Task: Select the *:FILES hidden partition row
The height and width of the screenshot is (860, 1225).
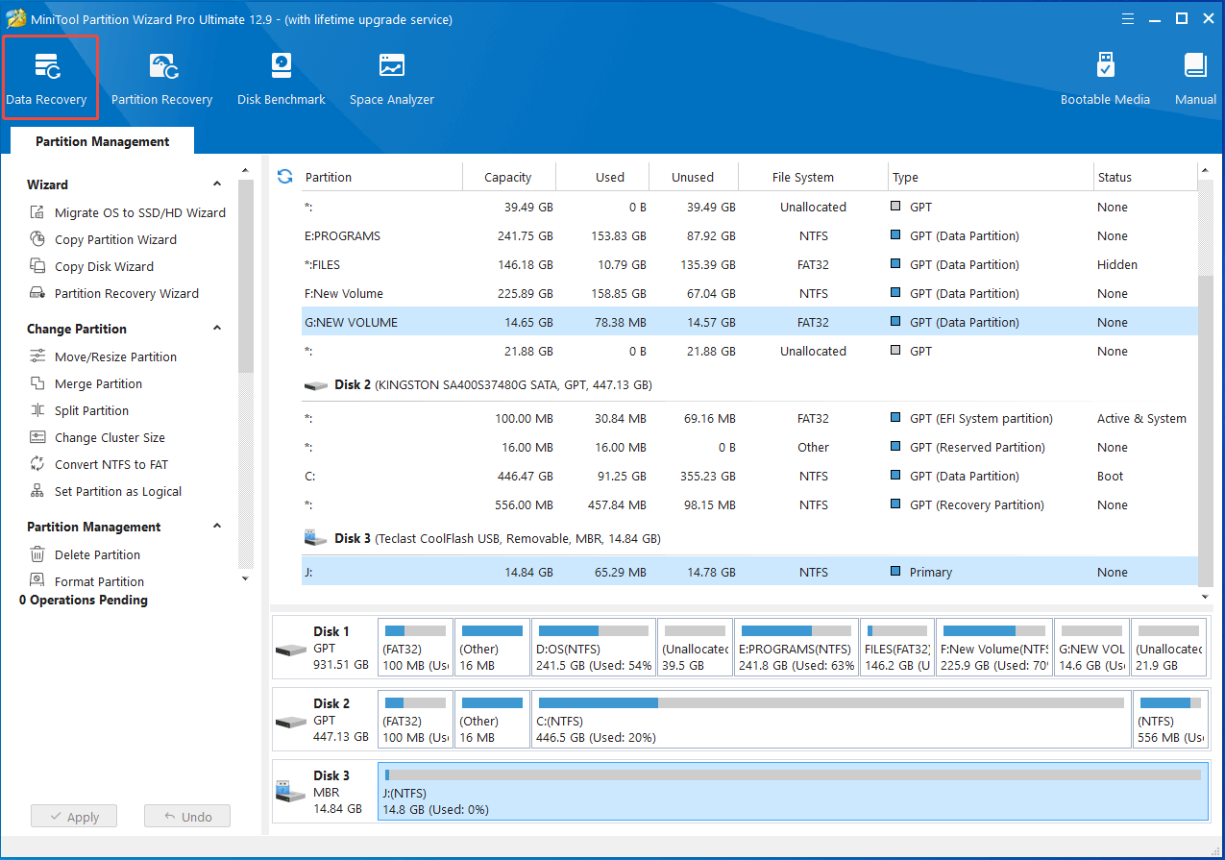Action: pos(750,264)
